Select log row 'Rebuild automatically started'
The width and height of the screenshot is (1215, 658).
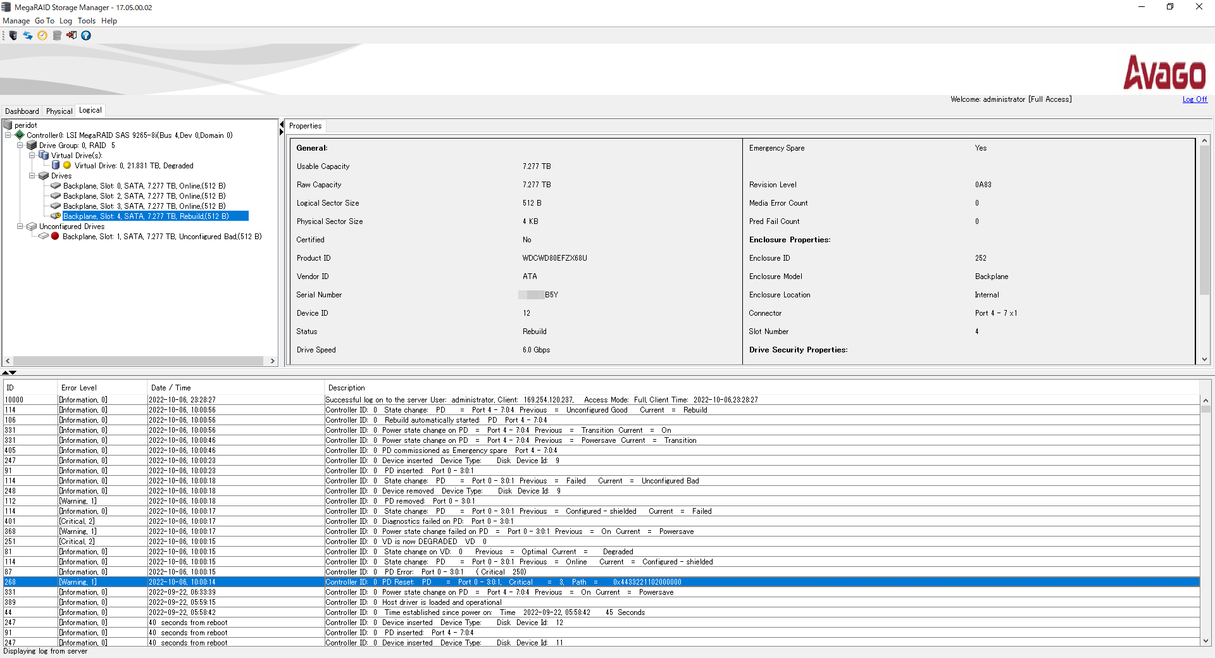(x=601, y=420)
